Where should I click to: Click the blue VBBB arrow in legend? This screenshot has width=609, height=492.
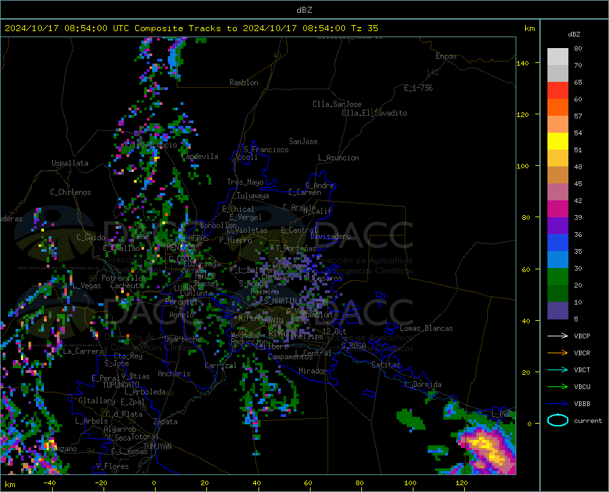click(x=558, y=404)
